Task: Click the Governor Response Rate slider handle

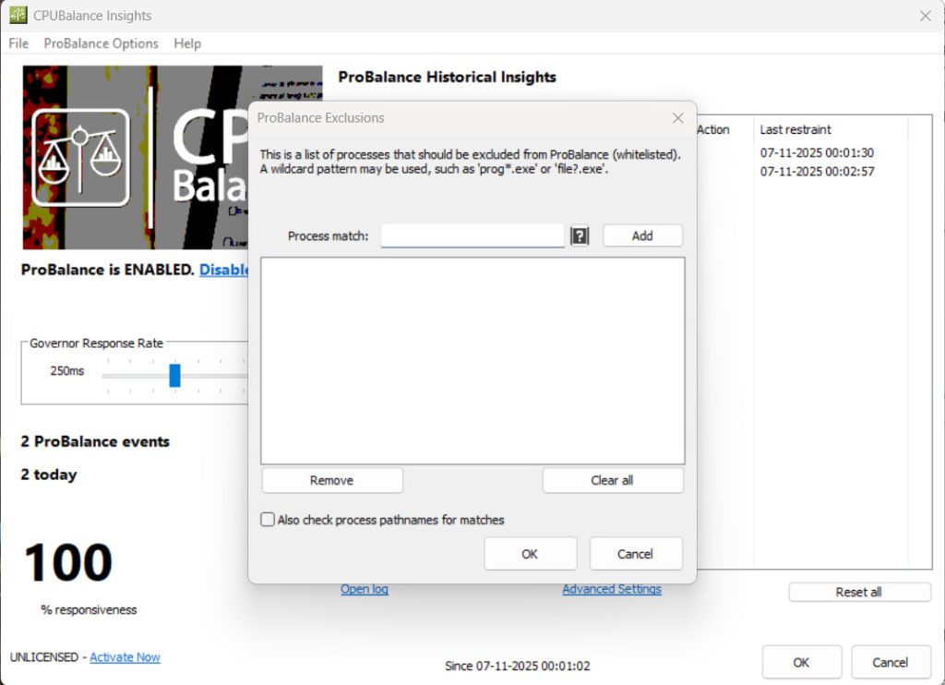Action: [x=174, y=375]
